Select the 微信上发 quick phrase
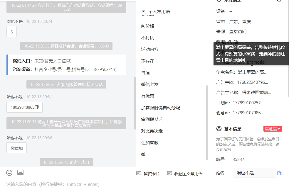Image resolution: width=289 pixels, height=187 pixels. pyautogui.click(x=150, y=84)
